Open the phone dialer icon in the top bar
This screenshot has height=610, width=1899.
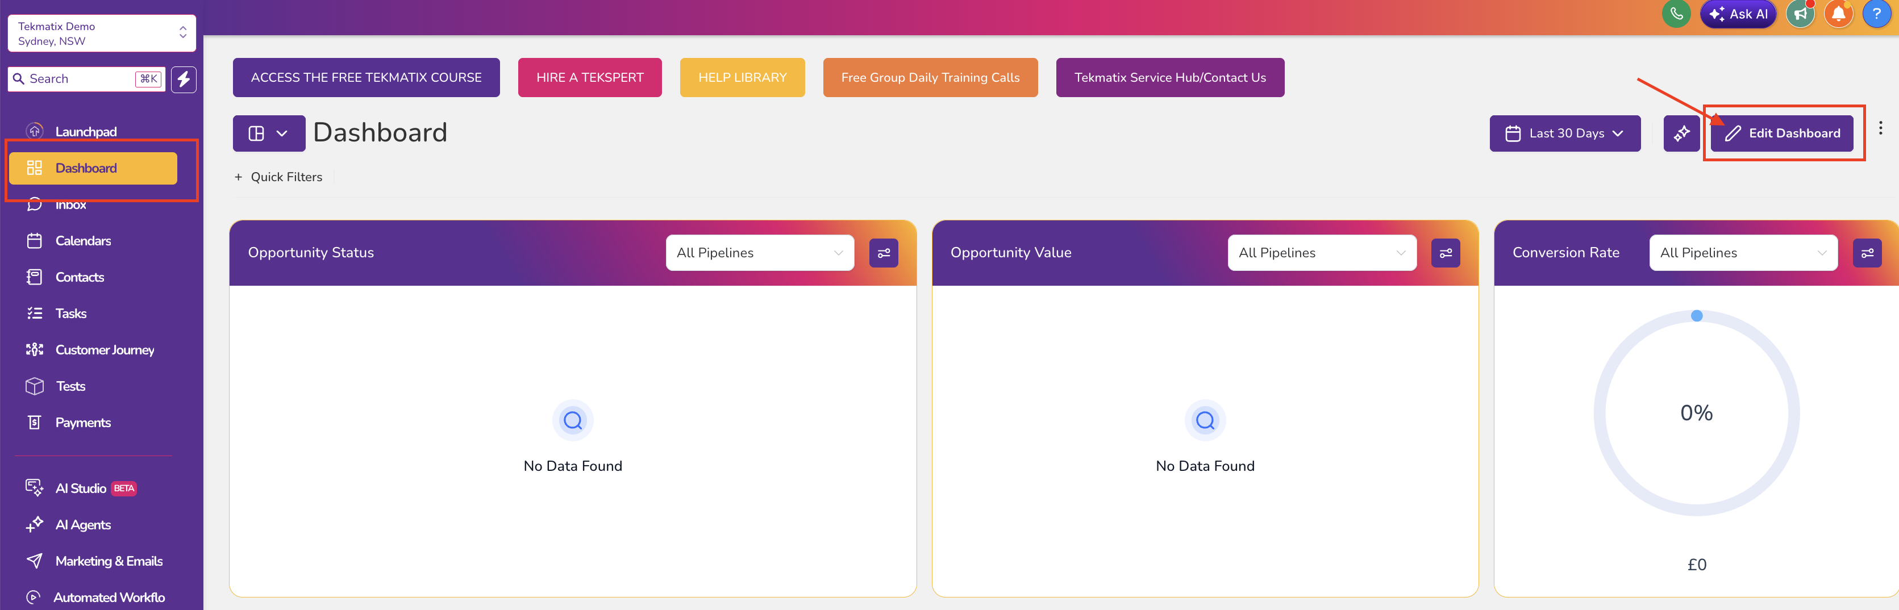point(1676,13)
